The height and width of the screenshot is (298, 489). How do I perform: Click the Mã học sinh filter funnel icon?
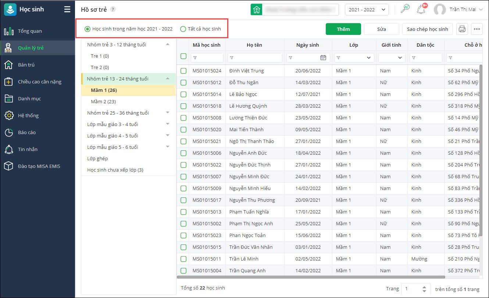pyautogui.click(x=195, y=58)
